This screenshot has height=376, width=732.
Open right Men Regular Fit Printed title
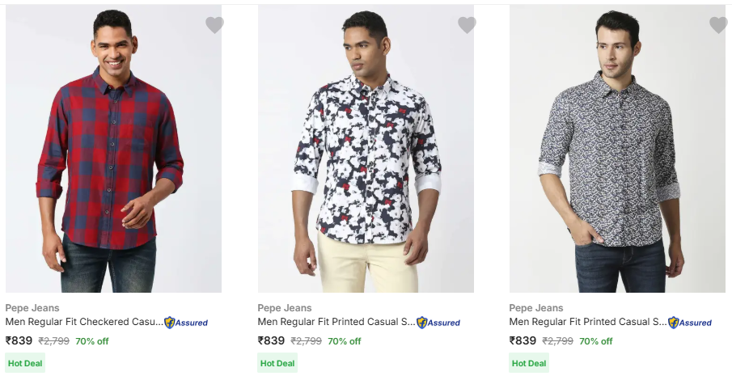588,322
